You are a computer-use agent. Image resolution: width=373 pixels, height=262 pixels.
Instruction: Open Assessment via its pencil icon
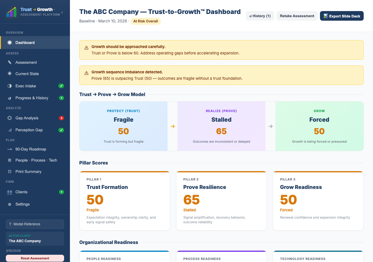[x=10, y=62]
